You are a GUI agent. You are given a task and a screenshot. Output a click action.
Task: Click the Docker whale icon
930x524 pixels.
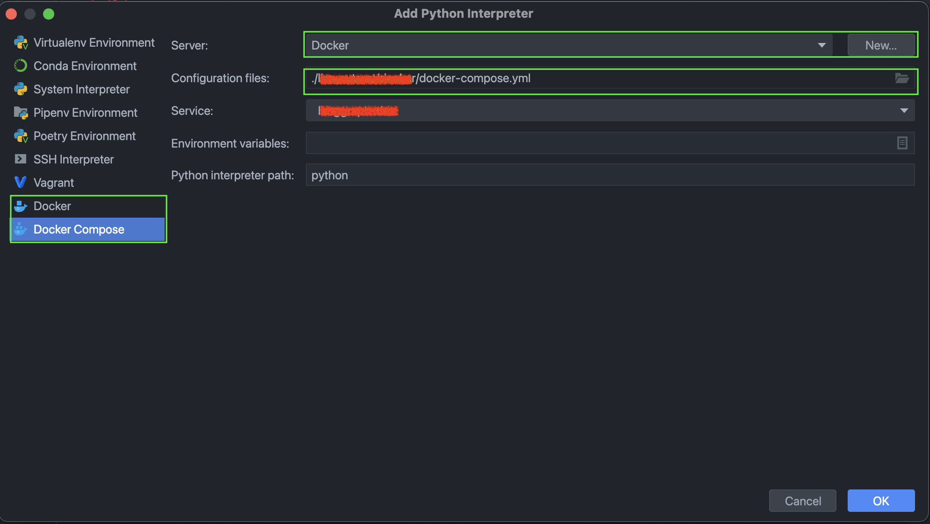(x=21, y=206)
